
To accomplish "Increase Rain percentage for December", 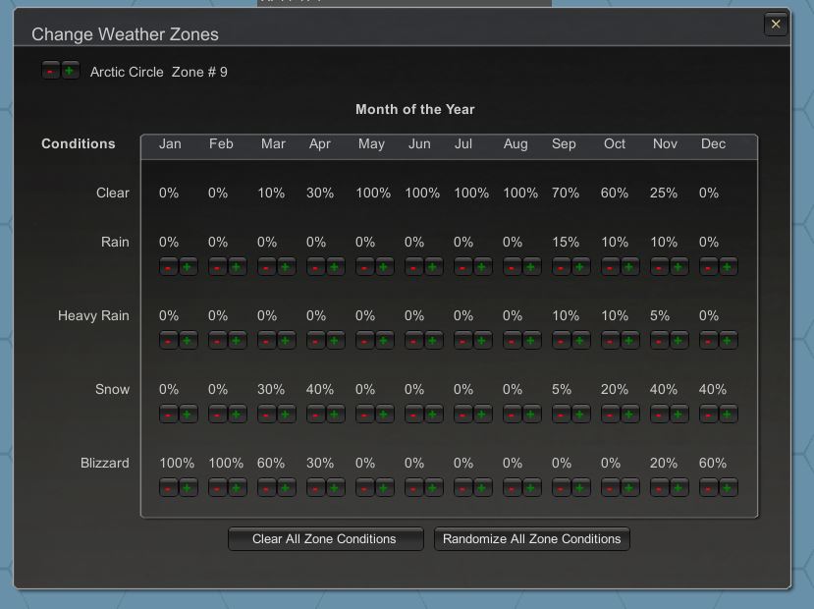I will 728,267.
